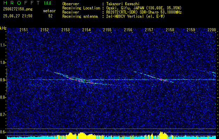The width and height of the screenshot is (219, 139).
Task: Click the 2153 time marker
Action: click(65, 30)
